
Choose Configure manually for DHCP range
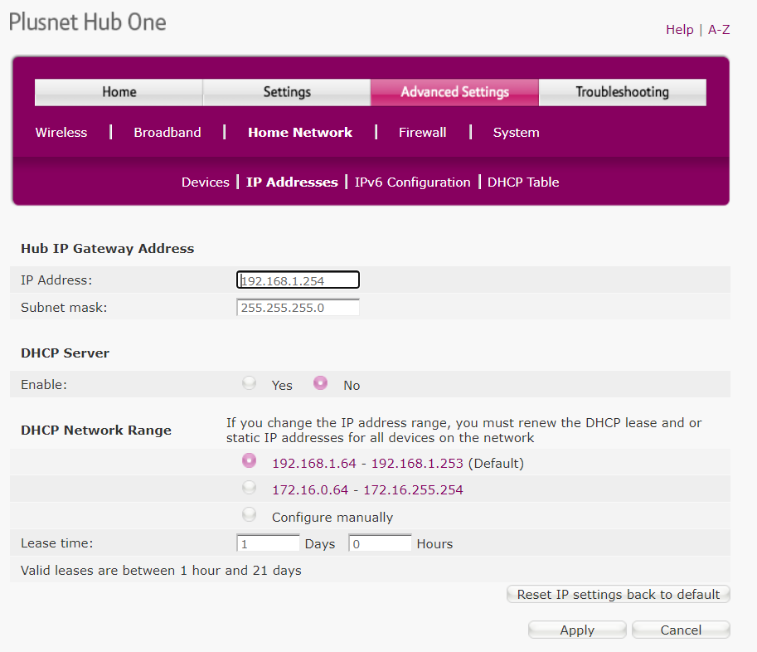click(249, 513)
